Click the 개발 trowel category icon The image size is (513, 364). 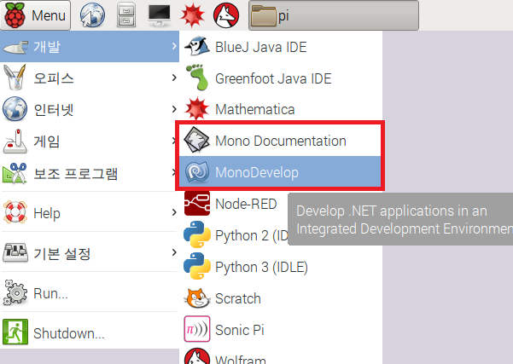[15, 48]
